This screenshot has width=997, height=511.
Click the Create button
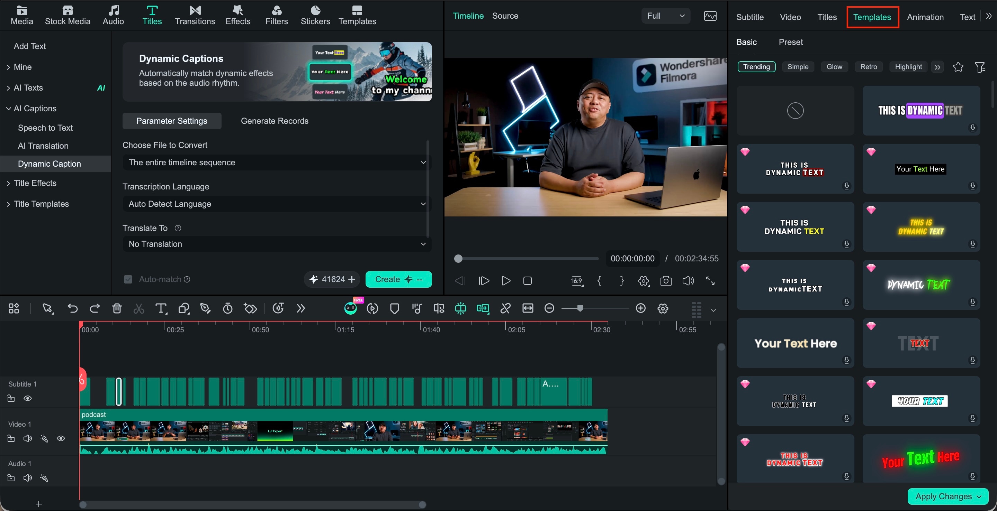(398, 279)
